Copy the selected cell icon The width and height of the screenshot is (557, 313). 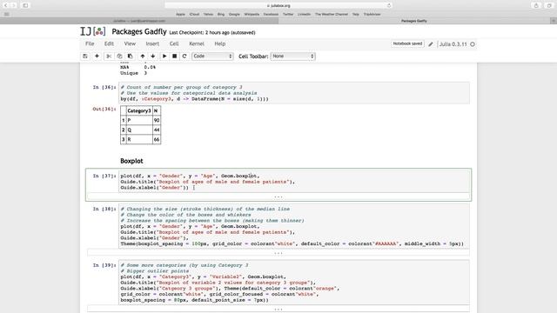(x=119, y=56)
